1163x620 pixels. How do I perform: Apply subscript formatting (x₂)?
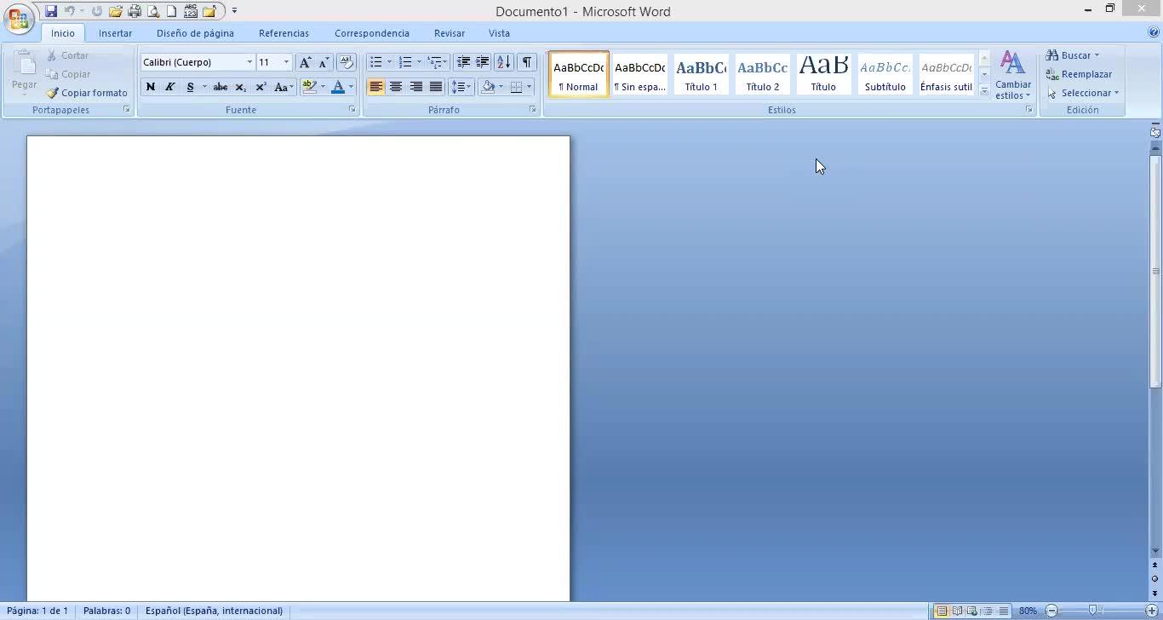click(x=241, y=87)
